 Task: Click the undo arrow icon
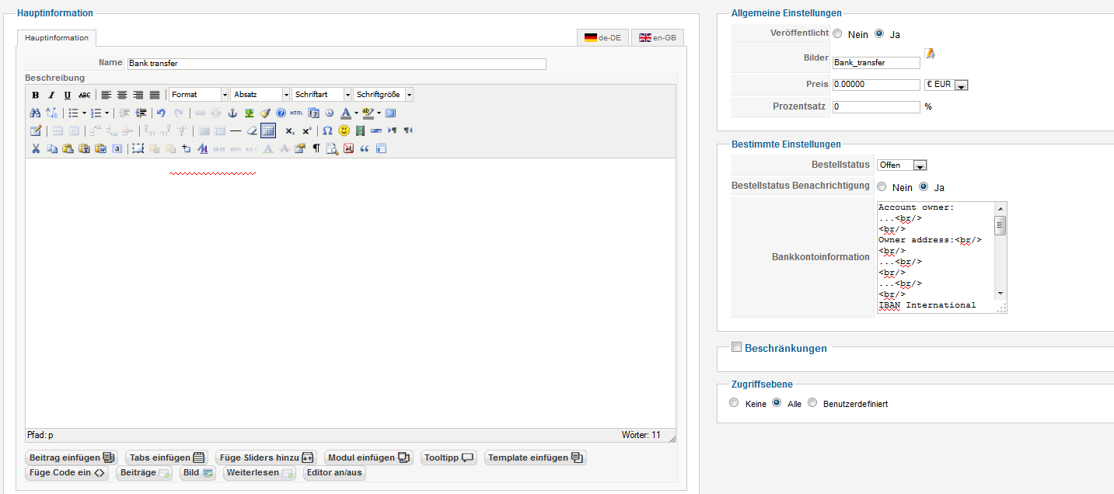tap(161, 113)
